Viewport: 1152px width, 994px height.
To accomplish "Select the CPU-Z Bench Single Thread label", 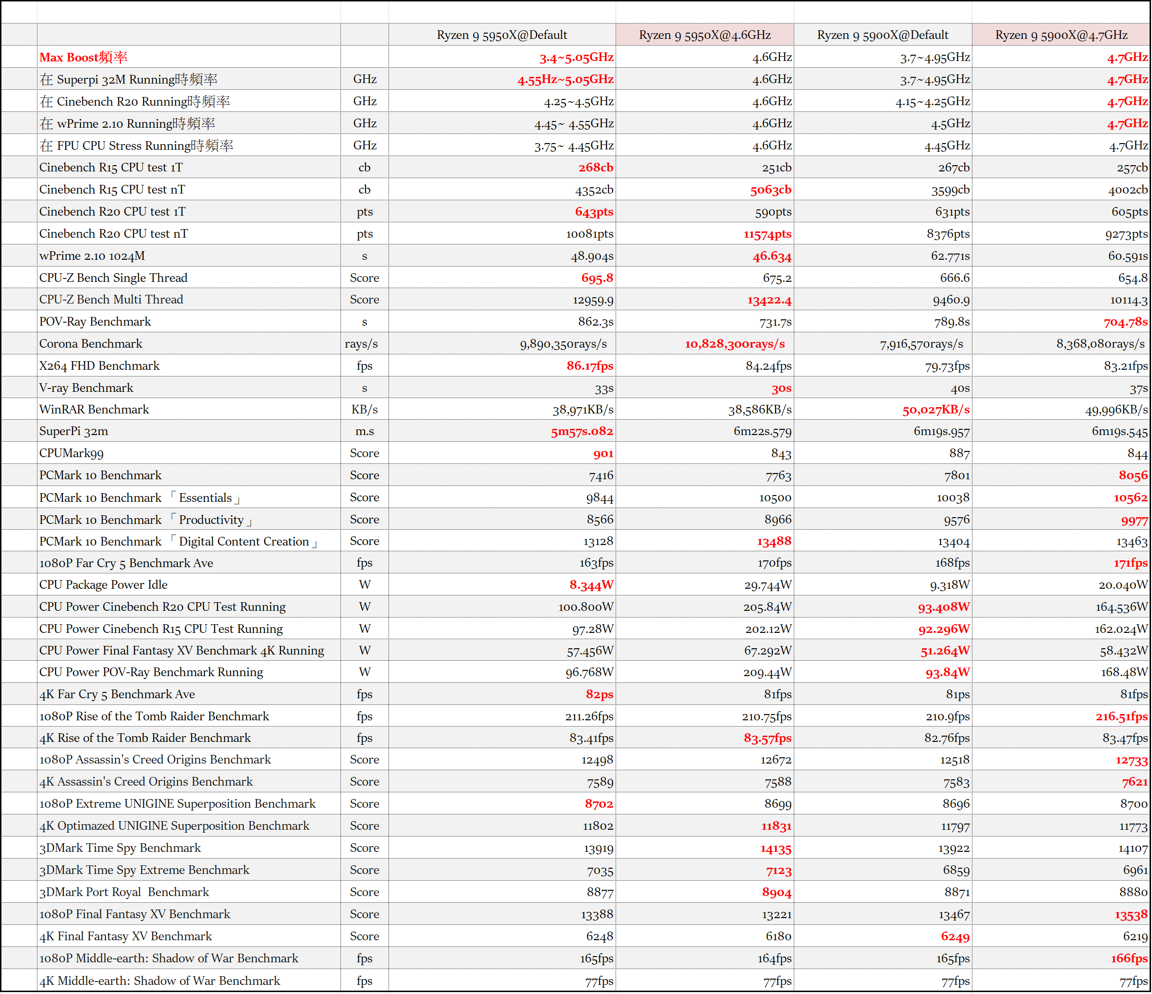I will 113,278.
